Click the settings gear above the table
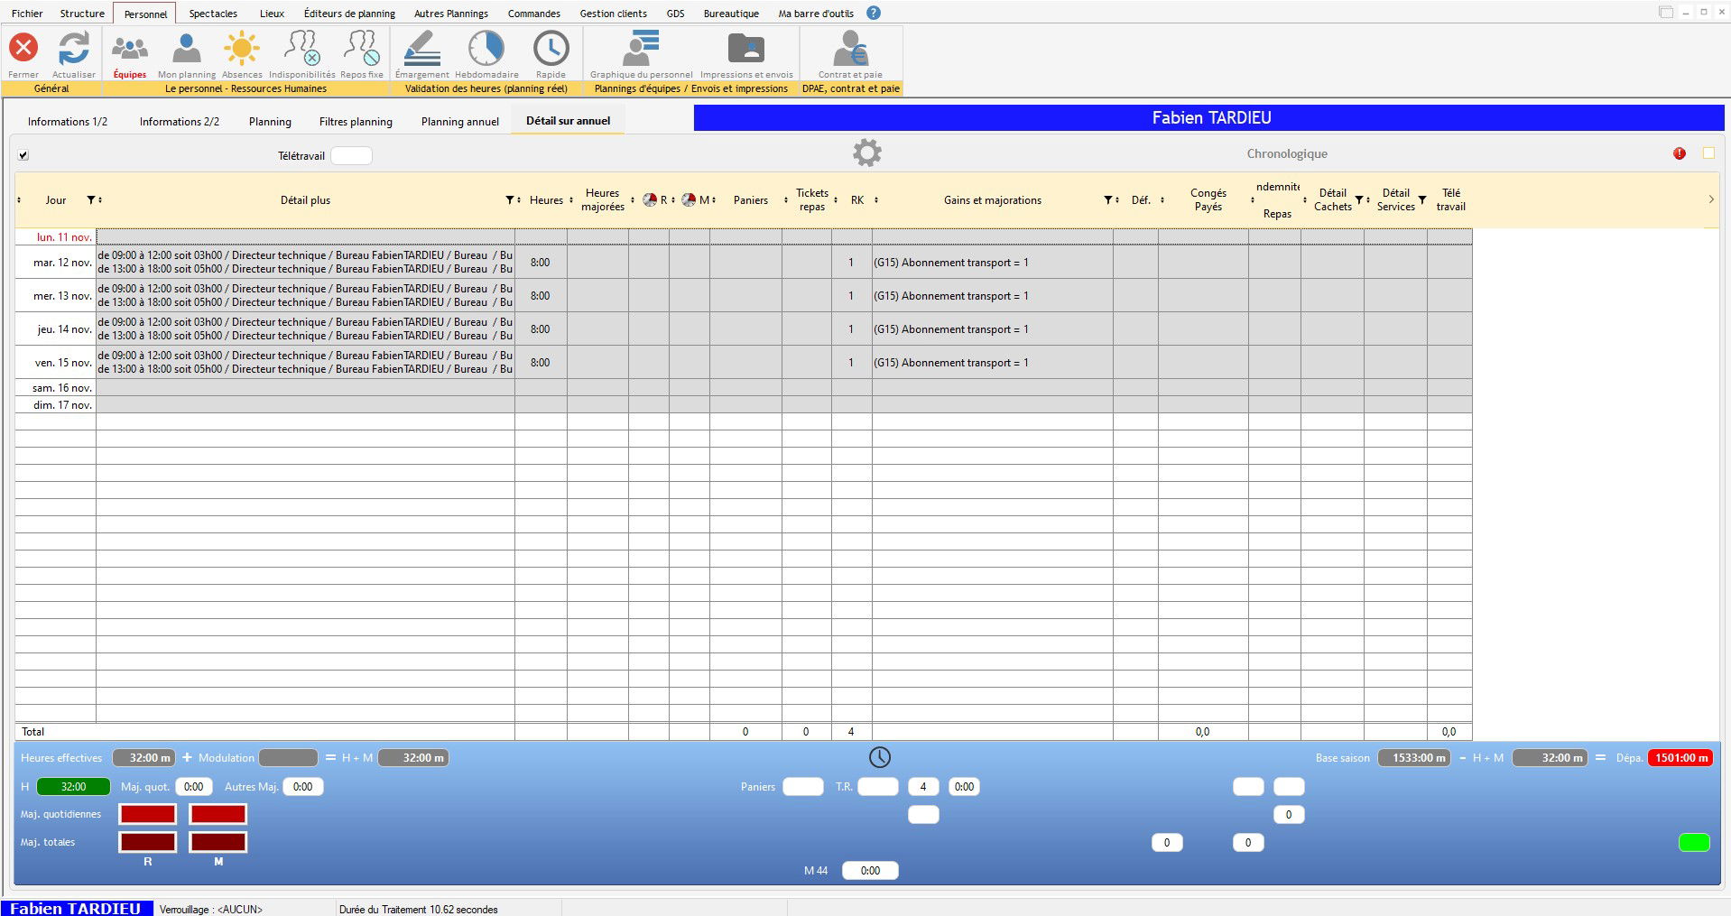The image size is (1731, 916). (x=866, y=153)
